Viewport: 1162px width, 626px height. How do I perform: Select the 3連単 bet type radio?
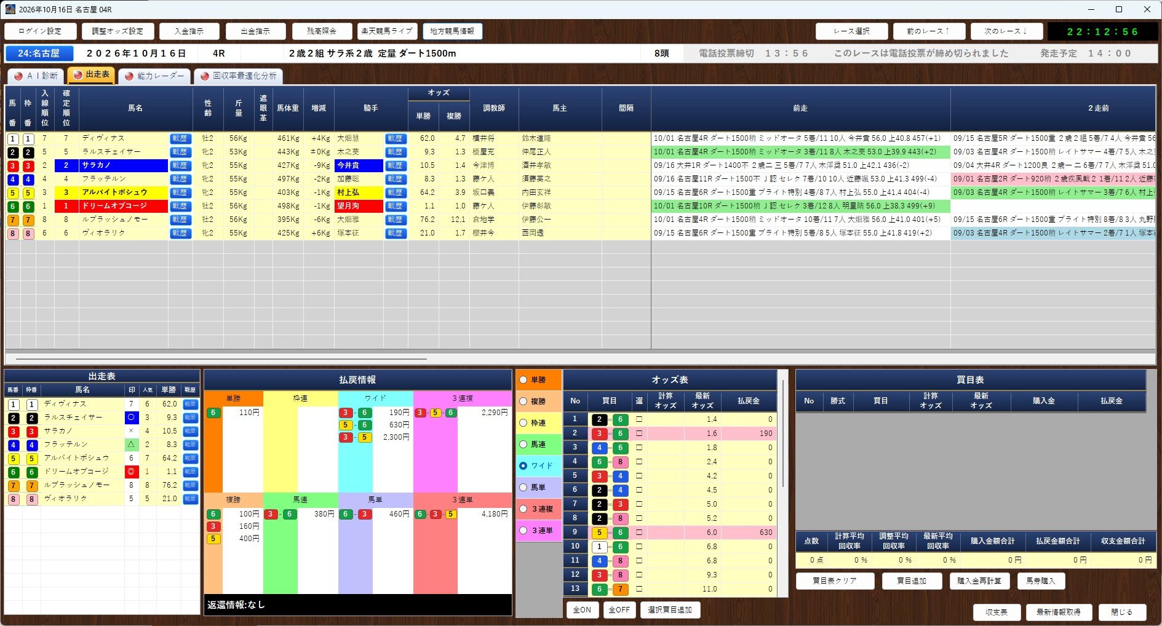(x=523, y=531)
